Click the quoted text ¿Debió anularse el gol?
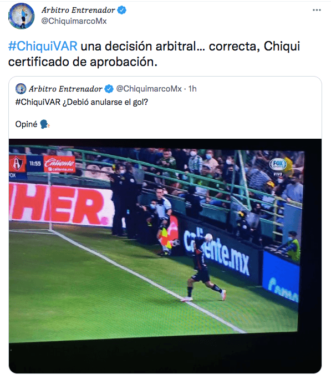331x379 pixels. (105, 102)
